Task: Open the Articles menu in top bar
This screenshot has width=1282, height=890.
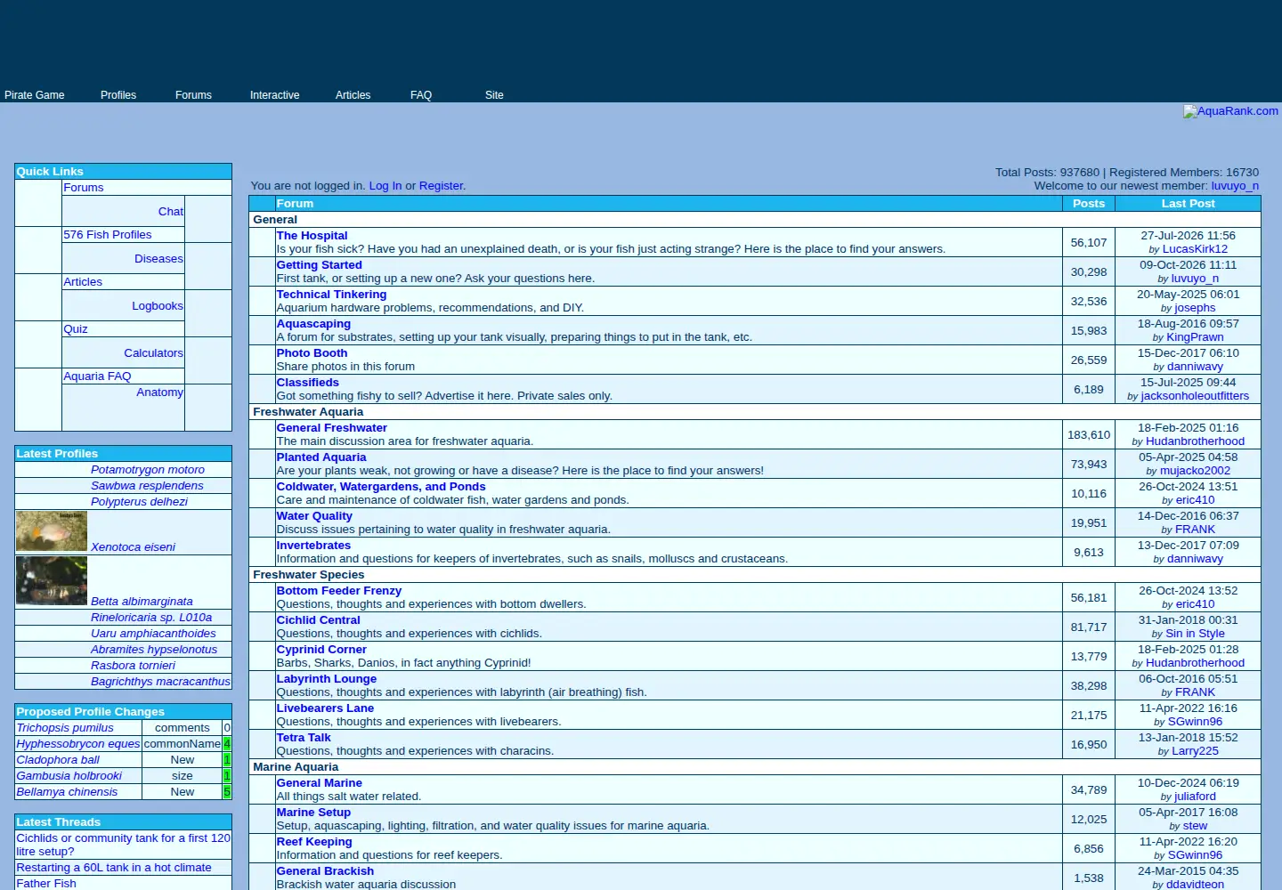Action: [353, 95]
